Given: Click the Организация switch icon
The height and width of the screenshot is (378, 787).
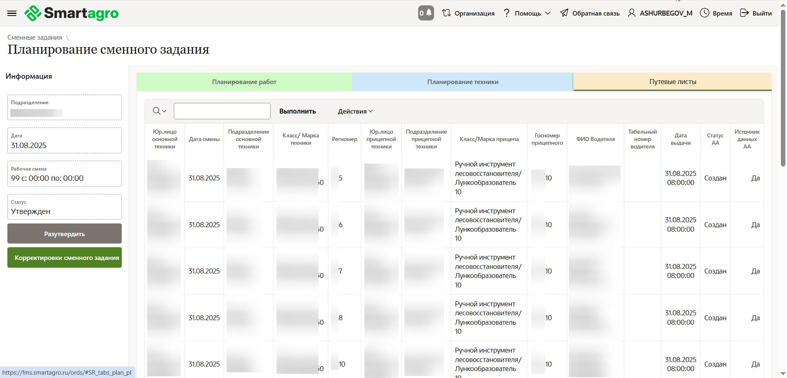Looking at the screenshot, I should tap(446, 13).
